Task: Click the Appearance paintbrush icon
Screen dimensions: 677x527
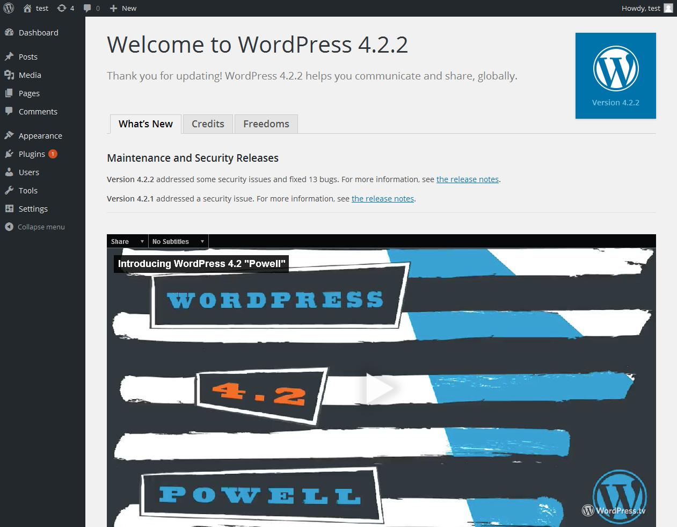Action: pos(9,135)
